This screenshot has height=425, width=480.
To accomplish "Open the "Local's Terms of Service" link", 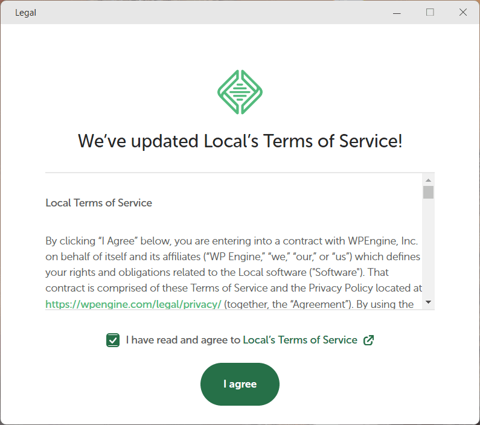I will [x=299, y=340].
